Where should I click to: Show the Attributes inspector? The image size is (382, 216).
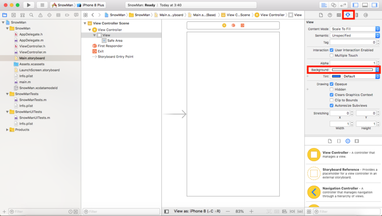(x=348, y=15)
